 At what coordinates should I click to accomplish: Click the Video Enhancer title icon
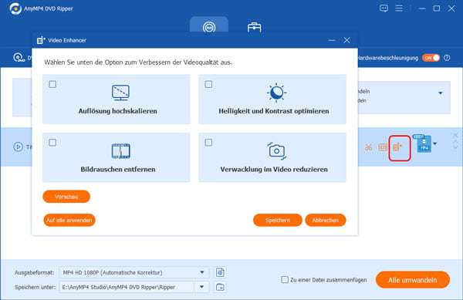(41, 40)
